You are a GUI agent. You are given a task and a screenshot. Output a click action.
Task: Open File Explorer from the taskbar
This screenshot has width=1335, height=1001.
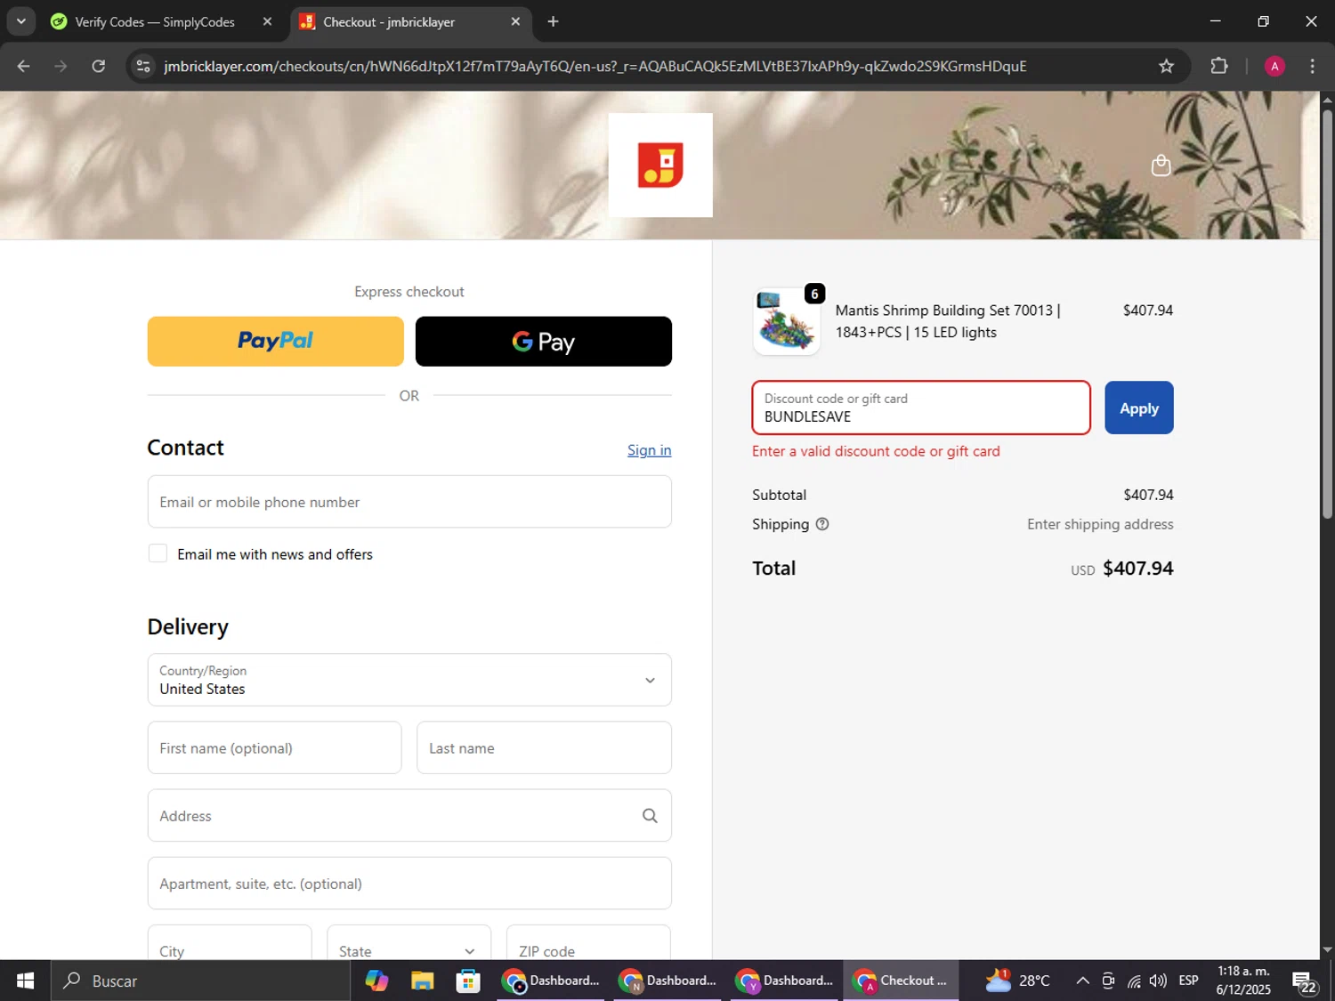[x=422, y=981]
